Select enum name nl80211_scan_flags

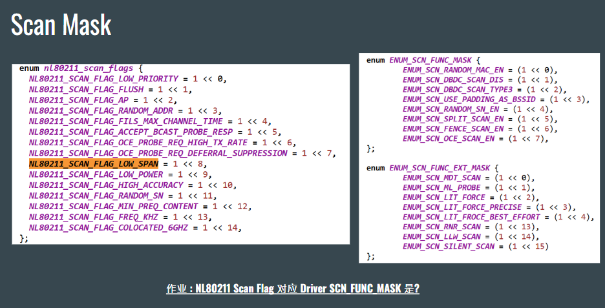tap(89, 68)
